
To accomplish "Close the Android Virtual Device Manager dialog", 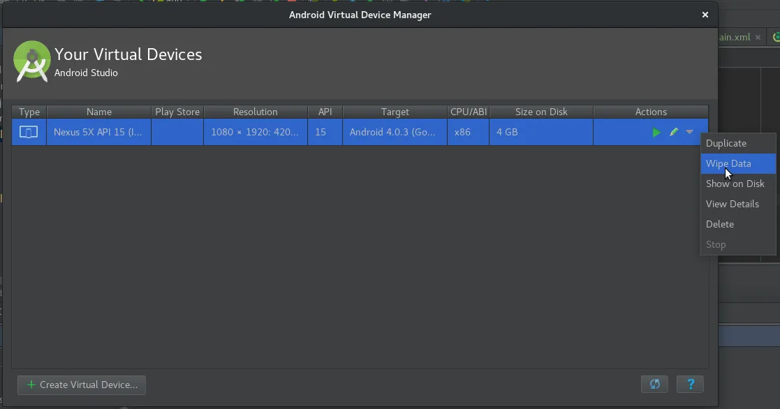I will 705,15.
